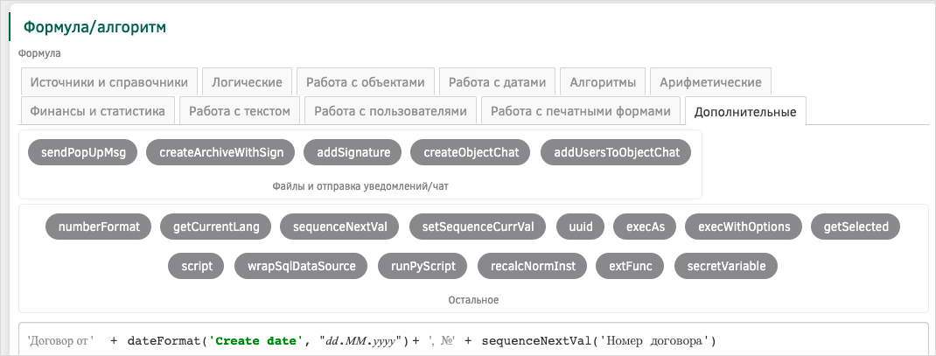Add the addSignature function
The height and width of the screenshot is (356, 936).
tap(353, 152)
